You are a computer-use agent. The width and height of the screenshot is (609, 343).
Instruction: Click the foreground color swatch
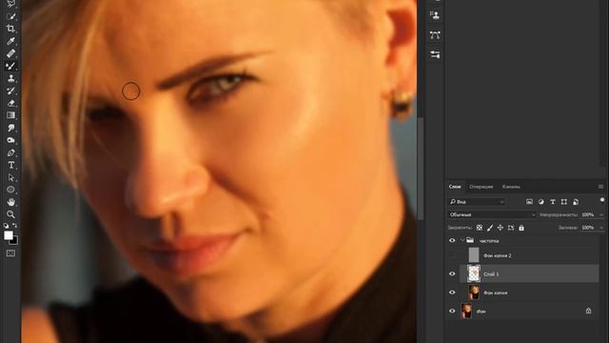[9, 235]
